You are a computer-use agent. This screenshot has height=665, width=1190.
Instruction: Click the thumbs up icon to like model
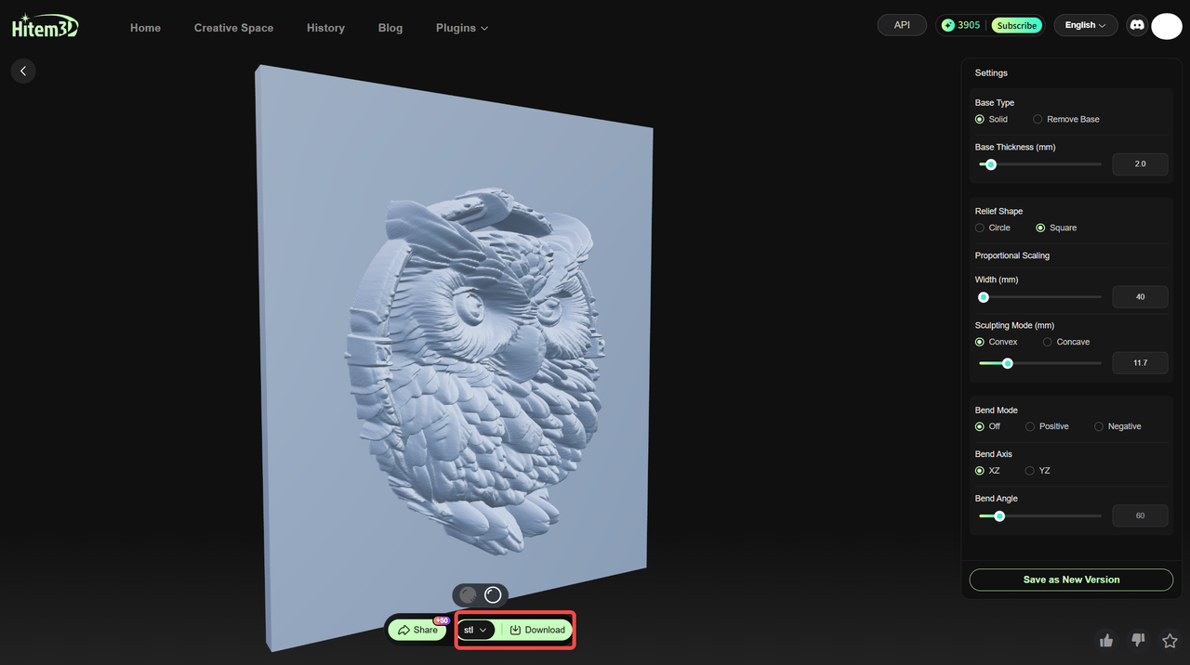click(x=1105, y=641)
